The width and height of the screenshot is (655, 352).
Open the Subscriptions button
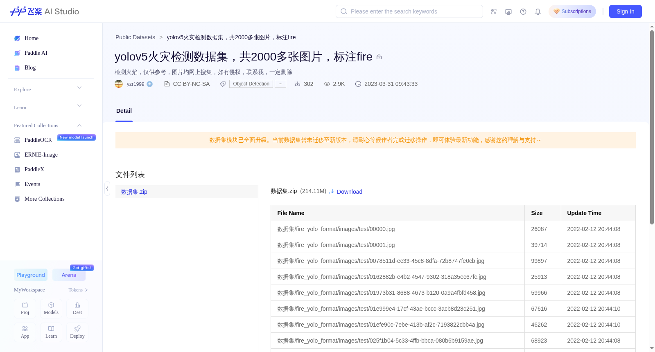click(572, 11)
